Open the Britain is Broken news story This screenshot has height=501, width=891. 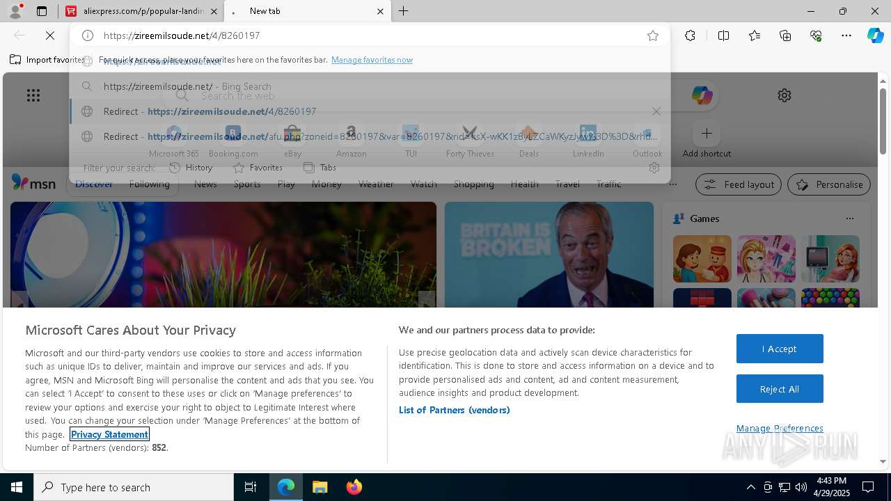point(549,255)
